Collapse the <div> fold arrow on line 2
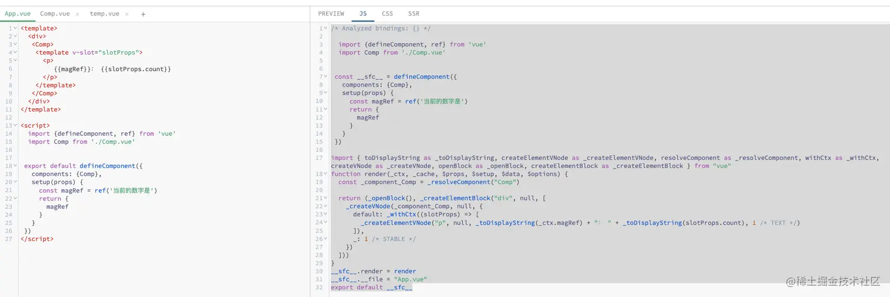The height and width of the screenshot is (297, 890). click(15, 36)
